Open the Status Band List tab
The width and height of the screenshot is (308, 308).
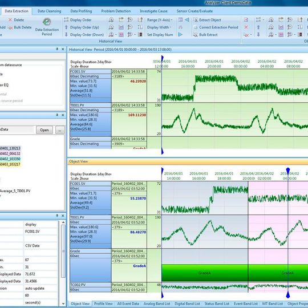pos(217,303)
